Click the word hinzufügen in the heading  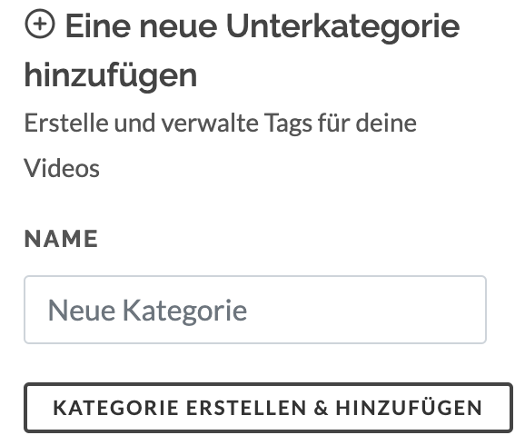pos(111,75)
